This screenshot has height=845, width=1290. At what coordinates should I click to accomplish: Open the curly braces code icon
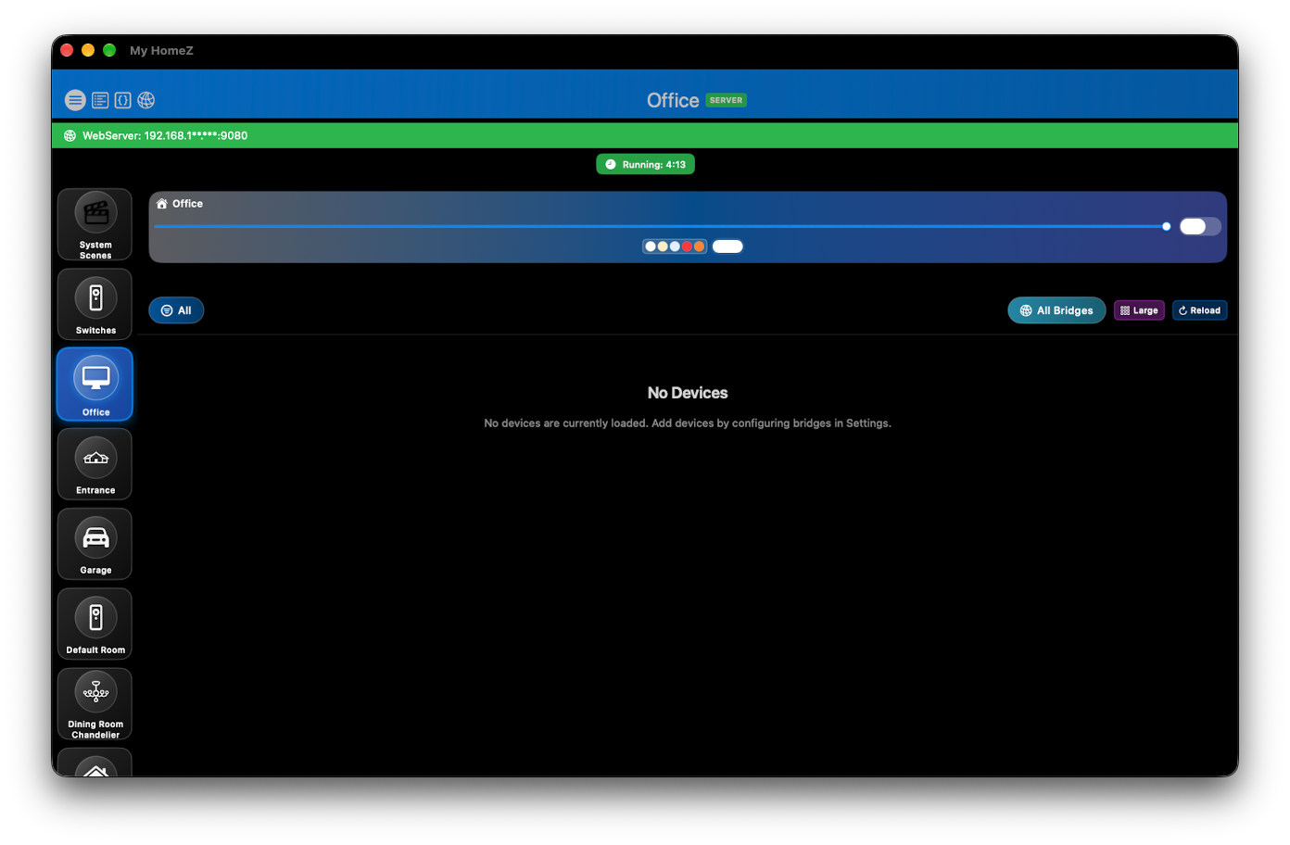click(x=122, y=100)
